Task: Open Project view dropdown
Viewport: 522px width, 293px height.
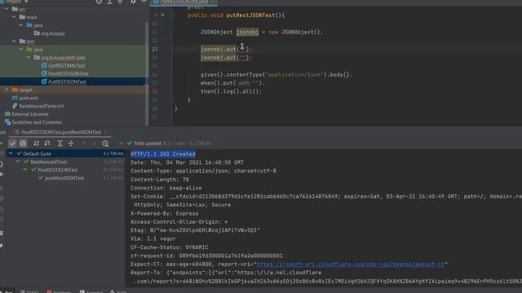Action: tap(26, 2)
